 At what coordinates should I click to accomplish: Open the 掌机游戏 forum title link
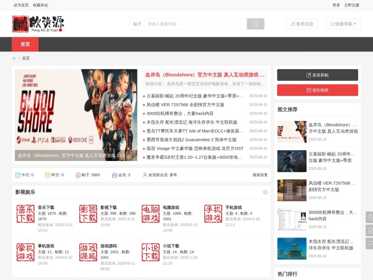(46, 246)
